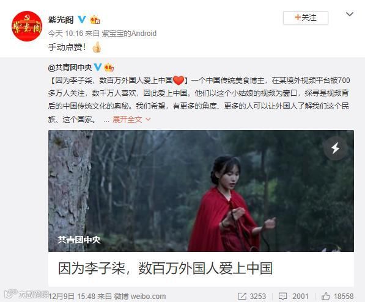
Task: Open the @共青团中央 account link
Action: 70,67
